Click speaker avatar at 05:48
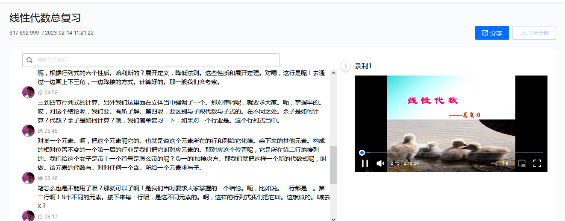 click(28, 131)
